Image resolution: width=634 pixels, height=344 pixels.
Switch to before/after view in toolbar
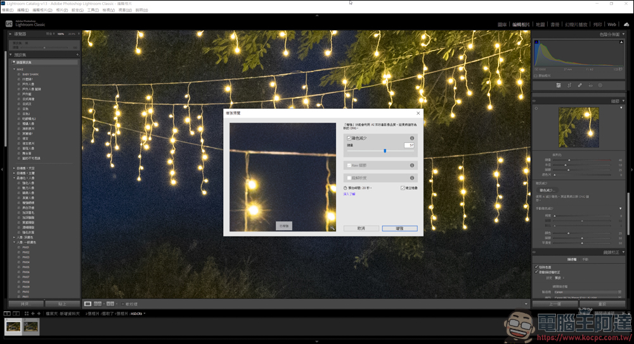[110, 304]
